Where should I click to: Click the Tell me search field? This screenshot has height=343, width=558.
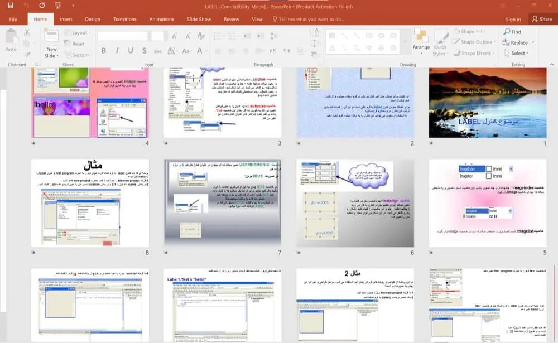[308, 19]
